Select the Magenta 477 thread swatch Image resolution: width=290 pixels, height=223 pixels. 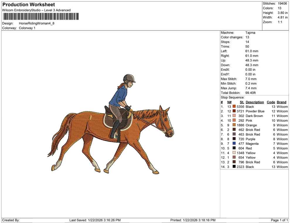(x=234, y=144)
